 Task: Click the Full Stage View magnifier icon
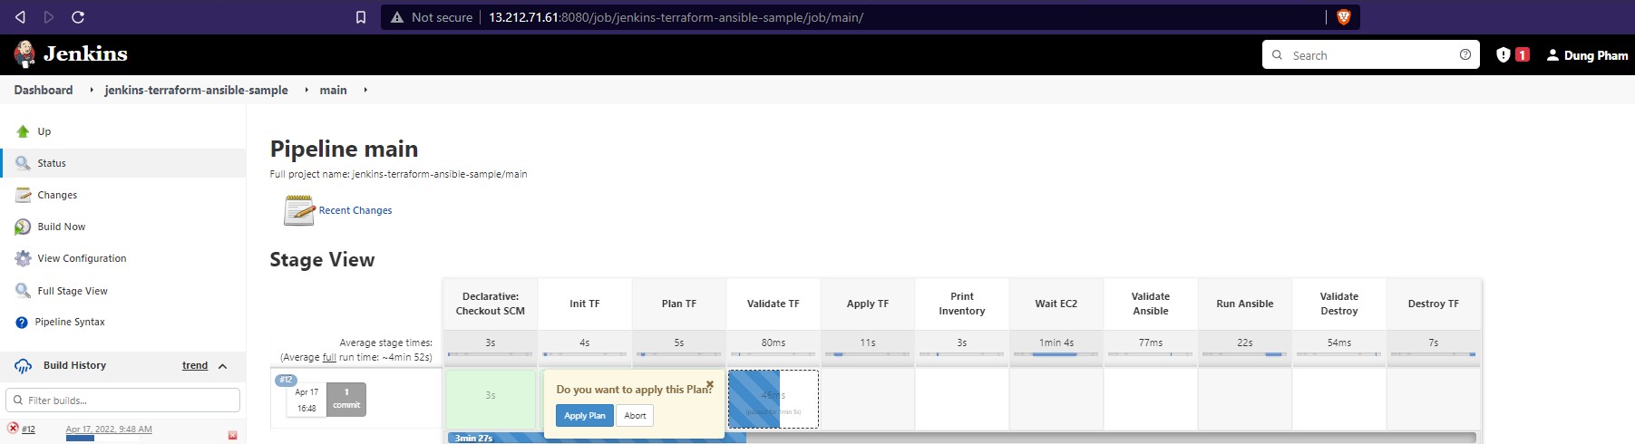(x=23, y=291)
